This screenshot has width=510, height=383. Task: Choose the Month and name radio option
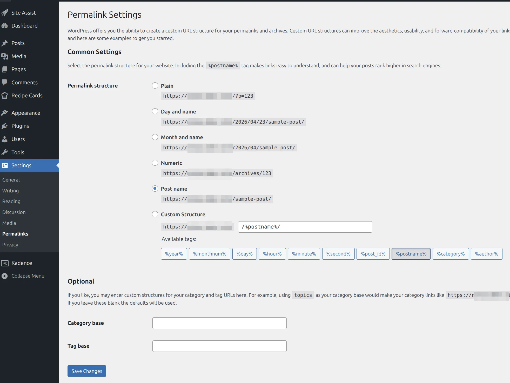(155, 137)
